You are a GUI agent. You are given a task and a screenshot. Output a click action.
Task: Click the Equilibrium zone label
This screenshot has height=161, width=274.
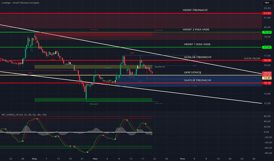point(160,67)
